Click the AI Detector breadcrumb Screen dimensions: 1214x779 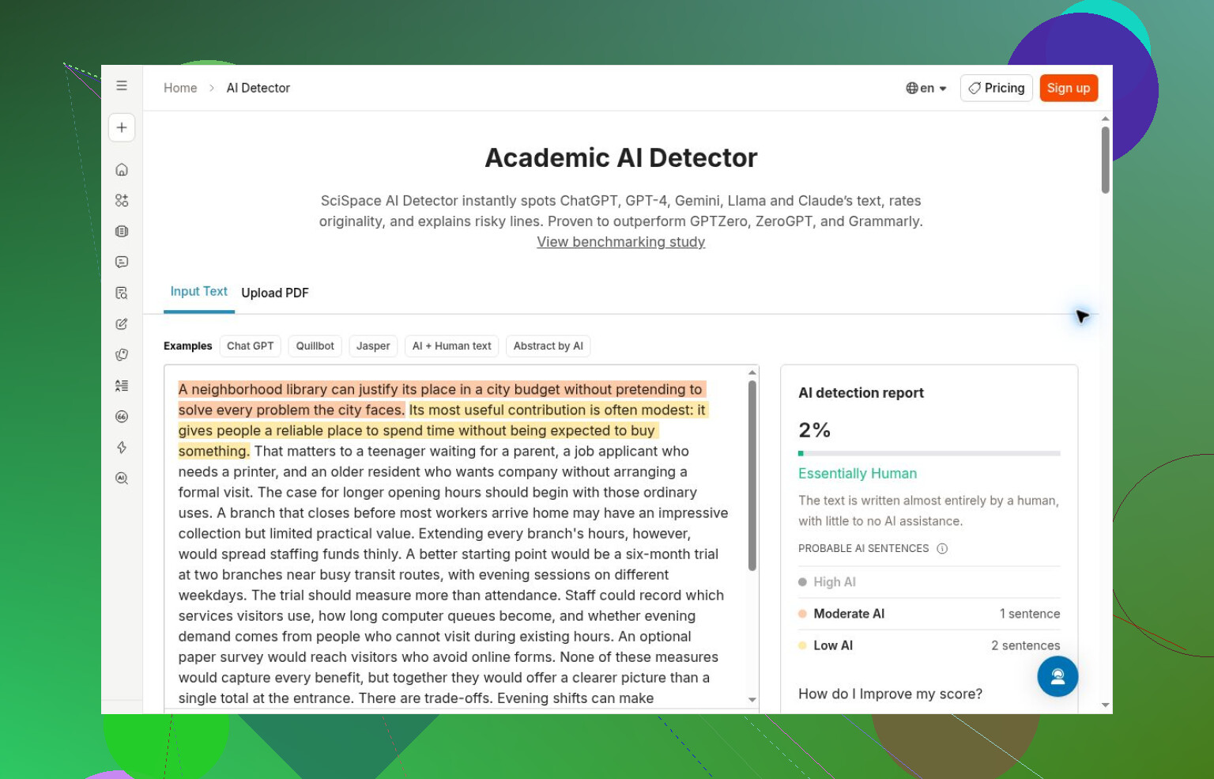pos(258,88)
